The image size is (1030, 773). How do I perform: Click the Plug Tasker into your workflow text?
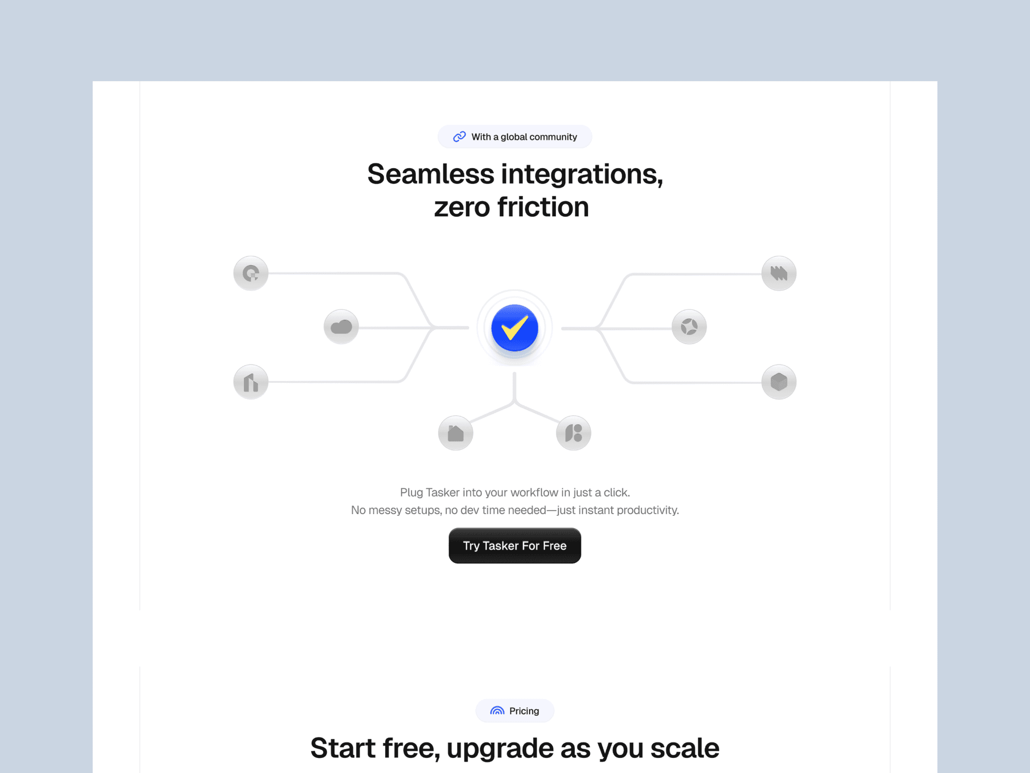point(514,492)
